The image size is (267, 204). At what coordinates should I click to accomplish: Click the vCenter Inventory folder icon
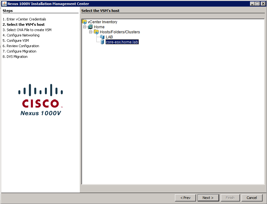tap(84, 22)
